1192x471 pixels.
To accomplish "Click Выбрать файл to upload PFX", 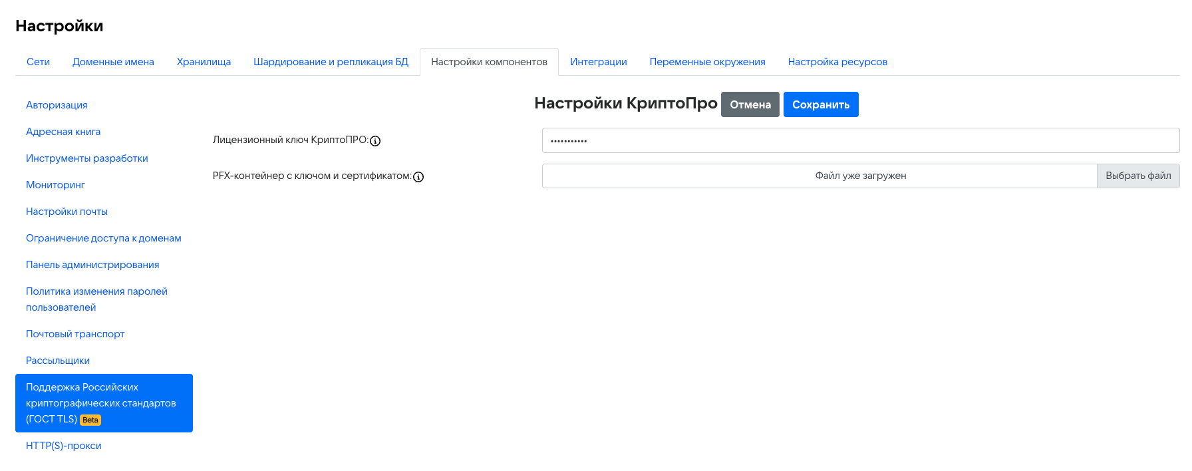I will pos(1138,176).
